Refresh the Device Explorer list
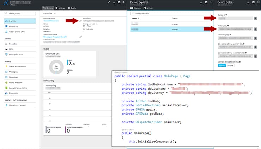Image resolution: width=261 pixels, height=149 pixels. pyautogui.click(x=148, y=8)
